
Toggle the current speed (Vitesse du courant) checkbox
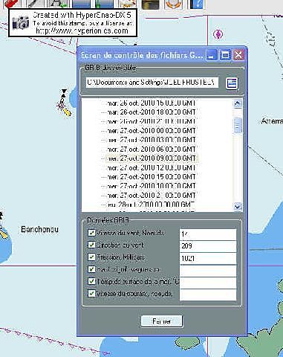point(91,294)
